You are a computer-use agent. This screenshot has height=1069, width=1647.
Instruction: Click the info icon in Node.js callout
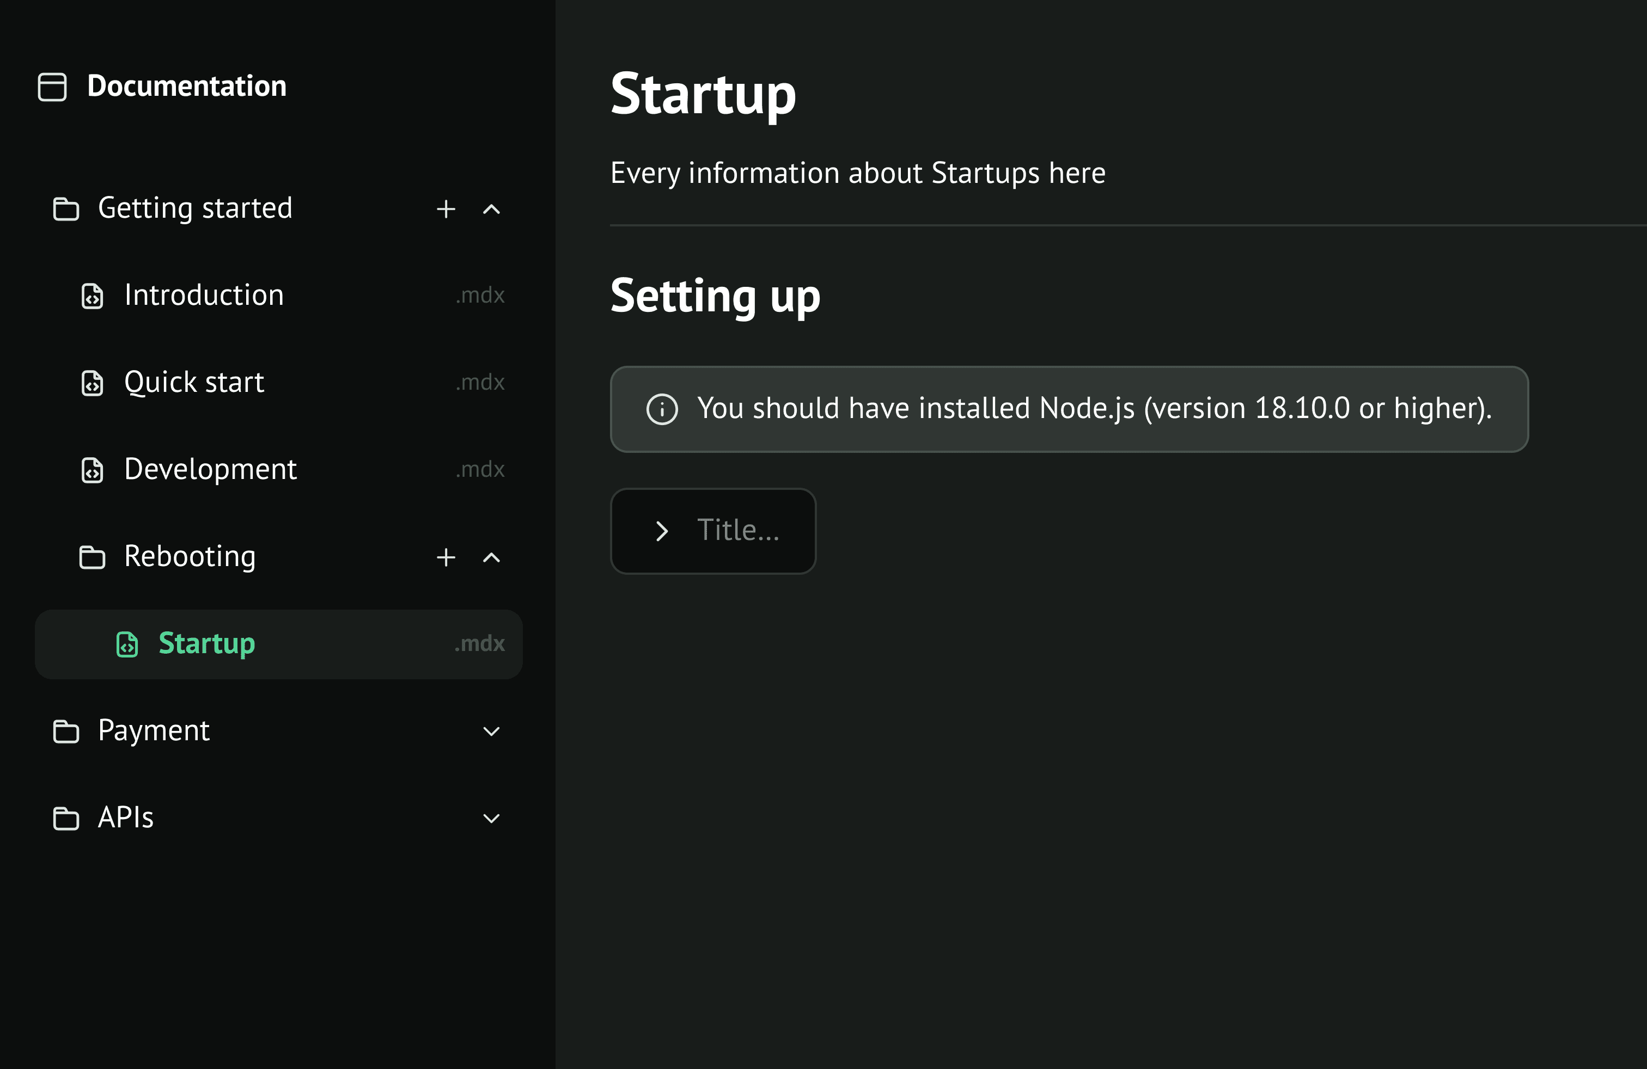(x=662, y=409)
